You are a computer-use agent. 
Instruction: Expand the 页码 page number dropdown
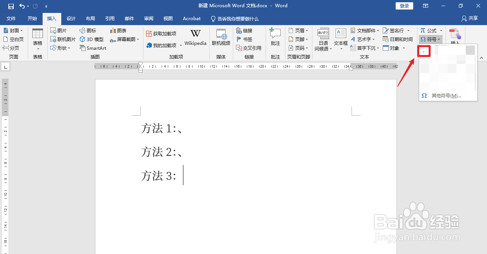tap(299, 48)
